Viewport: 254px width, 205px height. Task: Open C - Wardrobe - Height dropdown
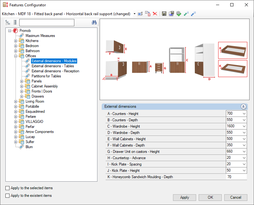244,126
